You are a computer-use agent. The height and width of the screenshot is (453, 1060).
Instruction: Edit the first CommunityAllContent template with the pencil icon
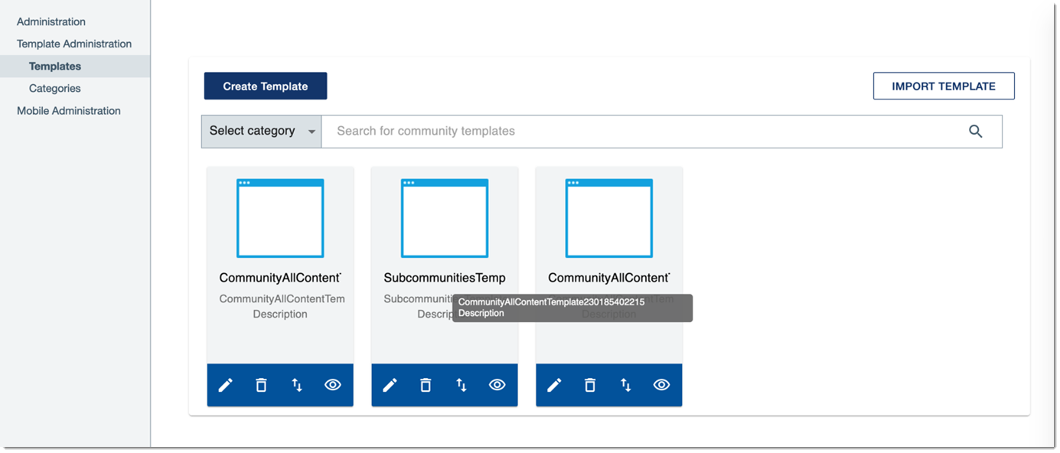pos(226,385)
